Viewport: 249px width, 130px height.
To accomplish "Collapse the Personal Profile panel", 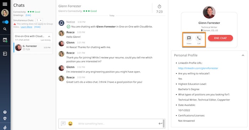I will [x=243, y=55].
